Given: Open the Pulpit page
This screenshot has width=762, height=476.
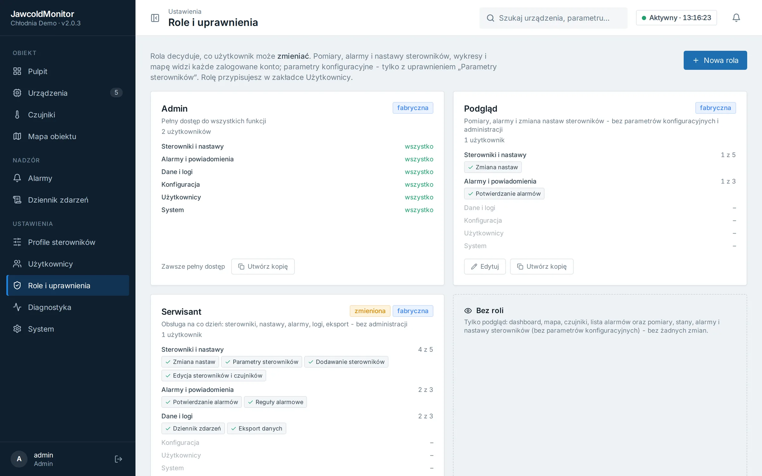Looking at the screenshot, I should [x=68, y=71].
